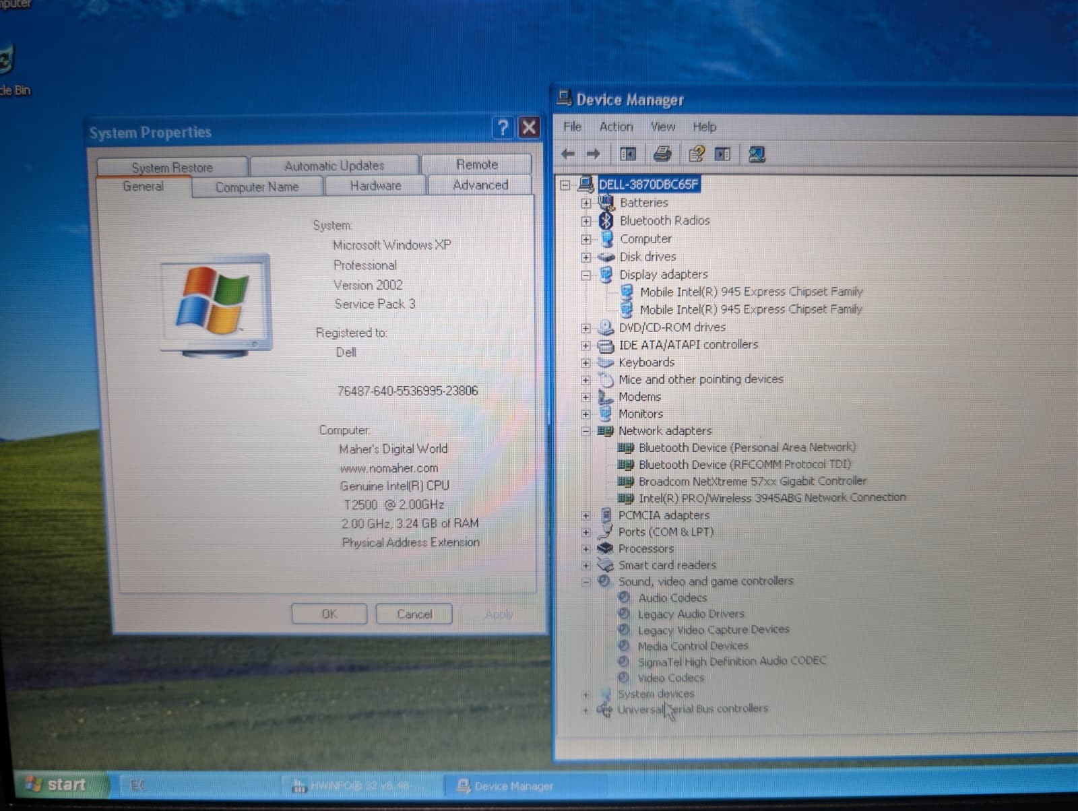Viewport: 1078px width, 811px height.
Task: Switch to the Remote tab
Action: pos(476,164)
